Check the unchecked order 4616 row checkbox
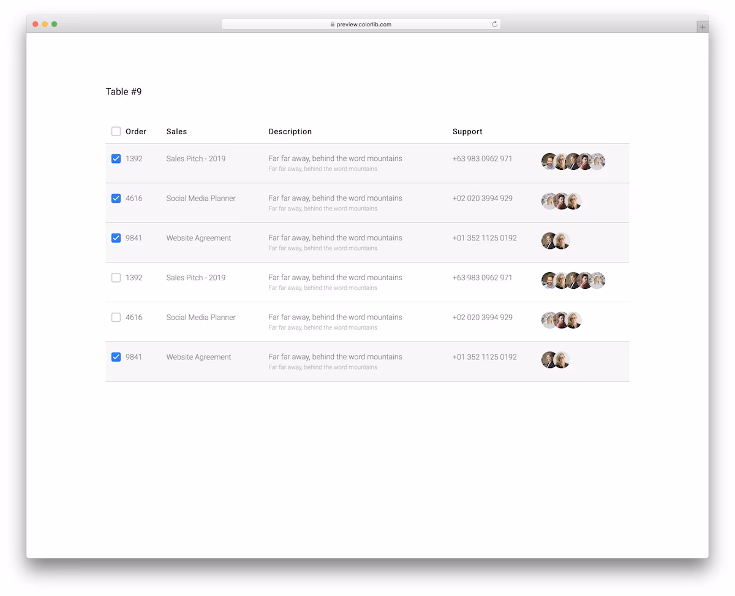735x596 pixels. click(116, 318)
